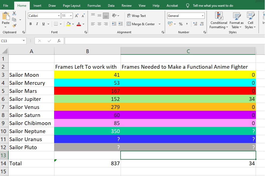Screen dimensions: 265x176
Task: Increase font size with the larger A icon
Action: coord(77,16)
